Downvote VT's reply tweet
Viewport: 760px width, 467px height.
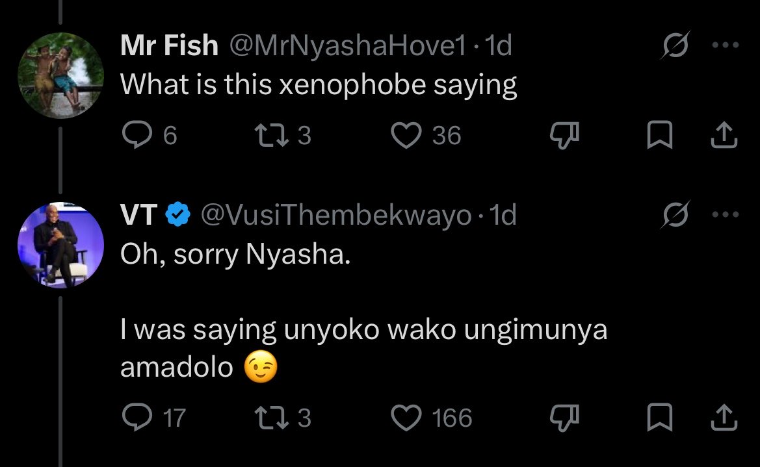[x=564, y=418]
